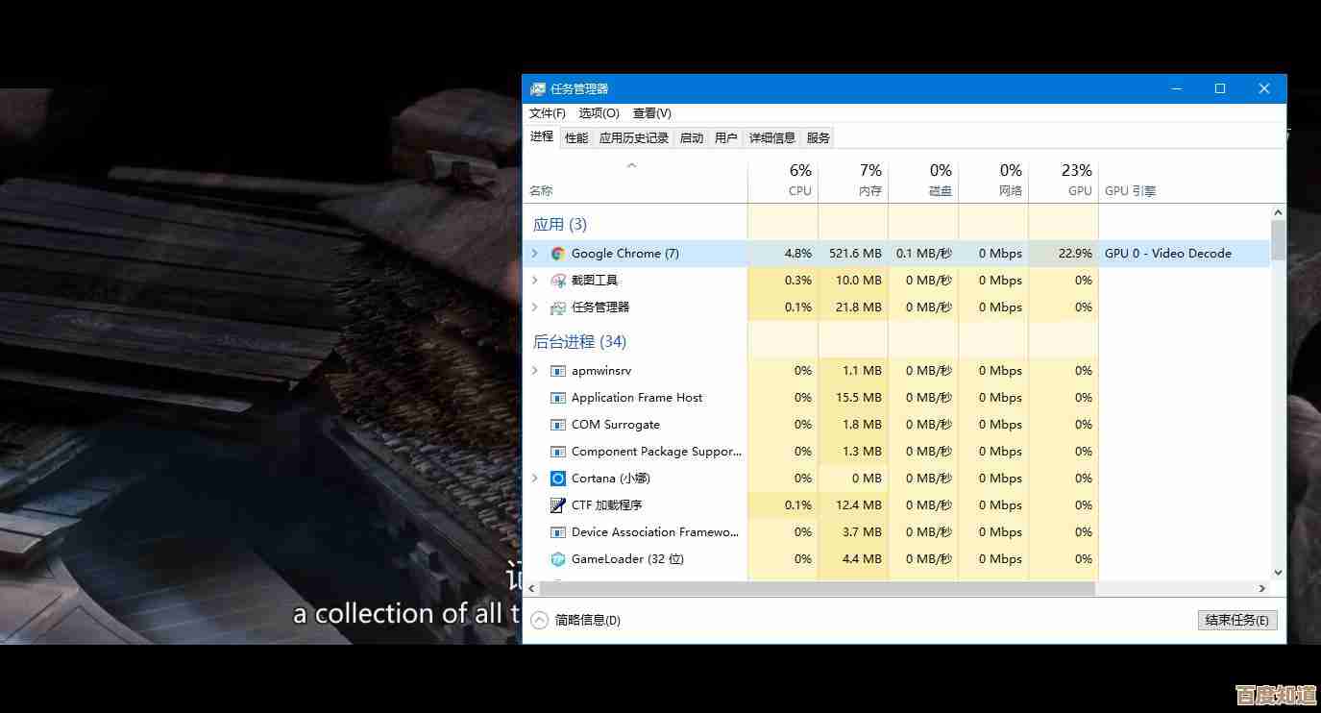Click the Application Frame Host icon

557,398
